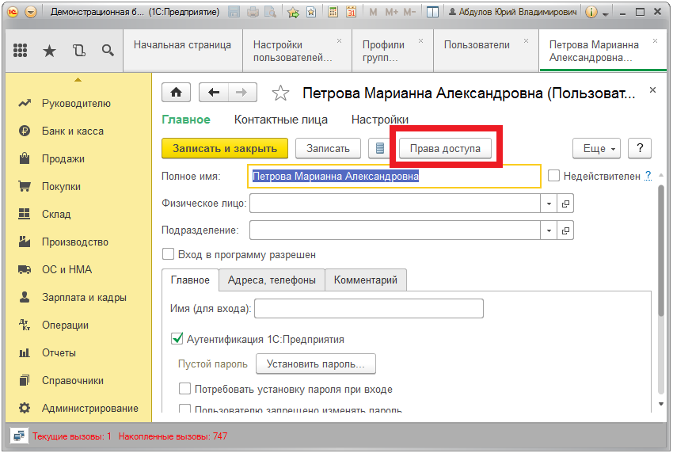This screenshot has height=453, width=673.
Task: Open favorites star in the tool panel
Action: [x=49, y=51]
